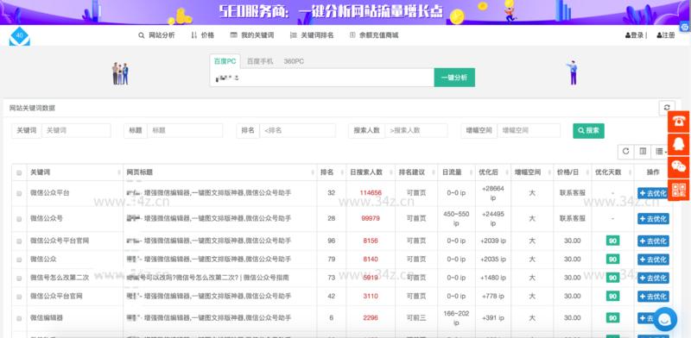The image size is (691, 338).
Task: Check the box for the 微信公众号 row
Action: (x=19, y=219)
